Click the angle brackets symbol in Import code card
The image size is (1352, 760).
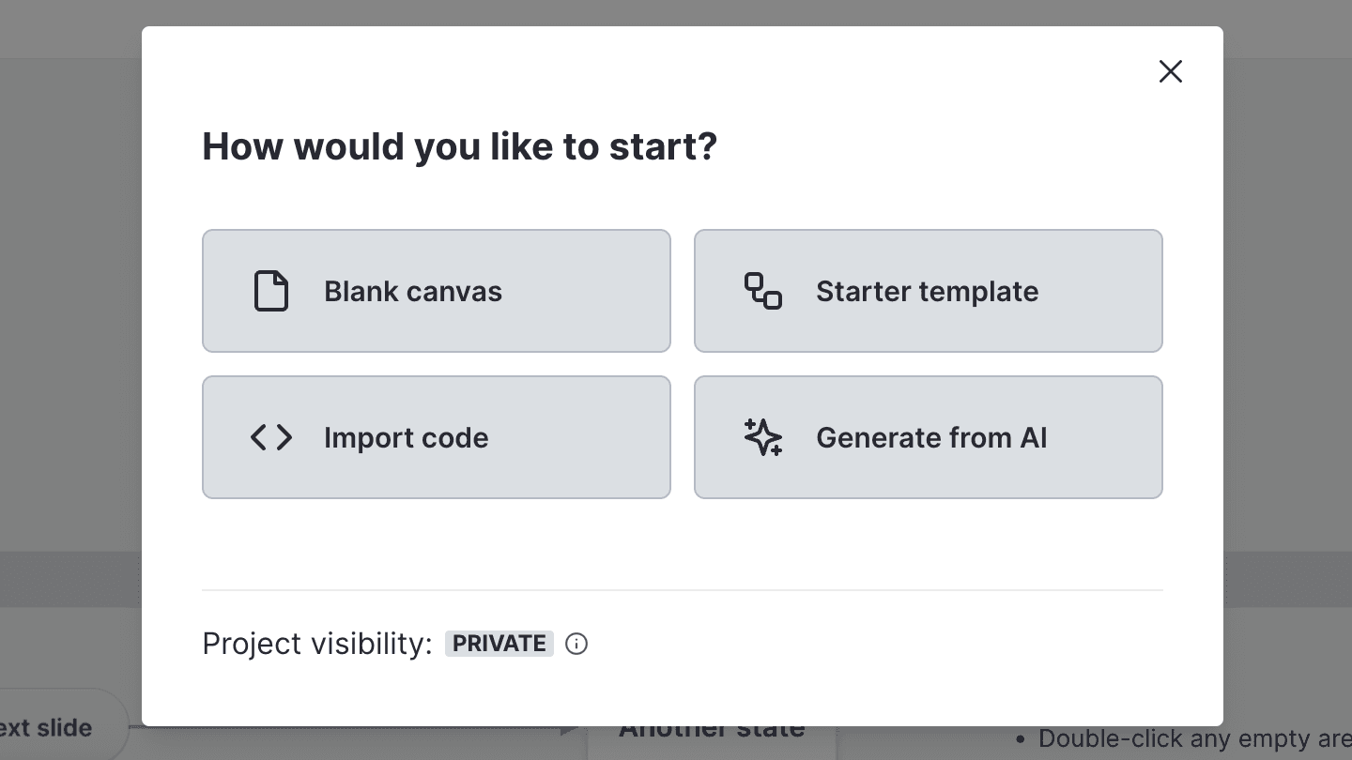click(270, 437)
